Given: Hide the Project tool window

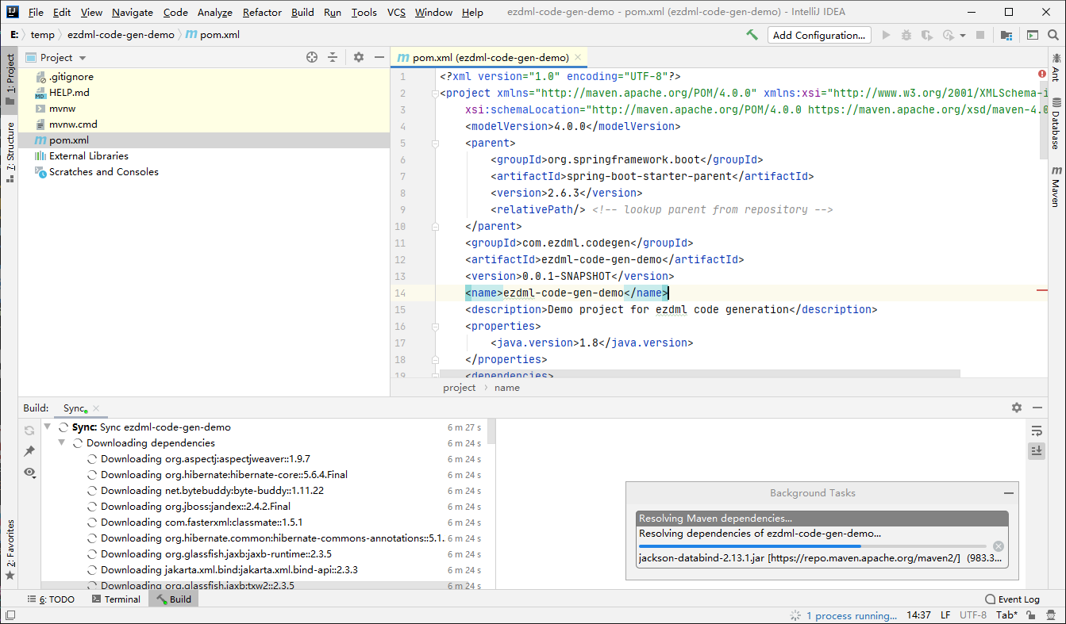Looking at the screenshot, I should [379, 57].
